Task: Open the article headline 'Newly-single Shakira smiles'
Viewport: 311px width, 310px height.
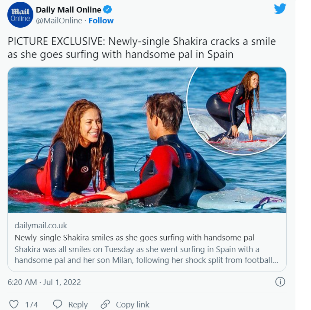Action: tap(134, 237)
